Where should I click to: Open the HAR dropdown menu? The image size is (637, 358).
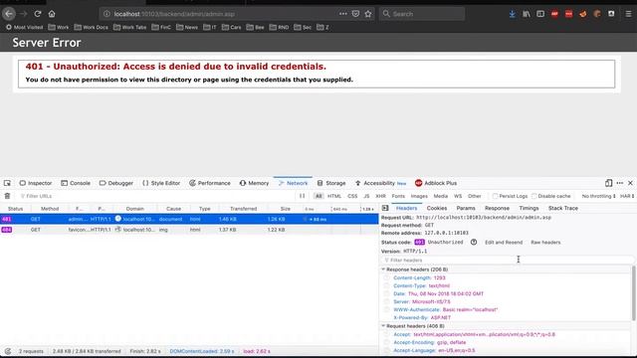point(627,196)
